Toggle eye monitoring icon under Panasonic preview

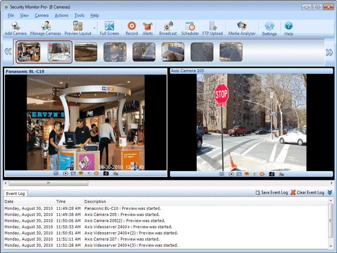click(x=88, y=173)
